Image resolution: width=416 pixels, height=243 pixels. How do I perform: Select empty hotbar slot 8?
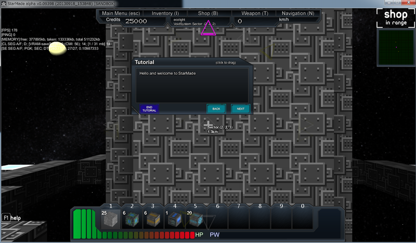pyautogui.click(x=259, y=219)
